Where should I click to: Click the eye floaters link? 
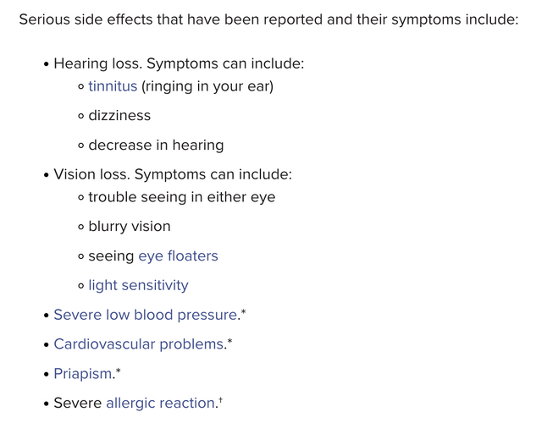(x=178, y=256)
